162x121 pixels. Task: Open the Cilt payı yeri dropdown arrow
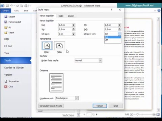click(119, 34)
